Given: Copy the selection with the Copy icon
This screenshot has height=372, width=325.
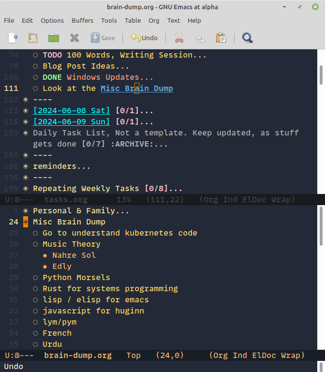Looking at the screenshot, I should point(200,38).
